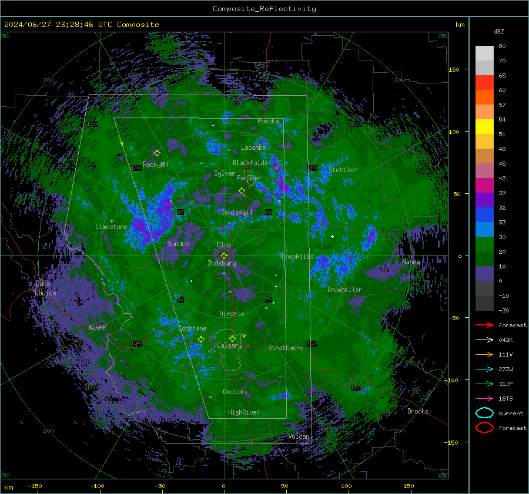Click the Strathmore city label
The width and height of the screenshot is (529, 494).
286,348
